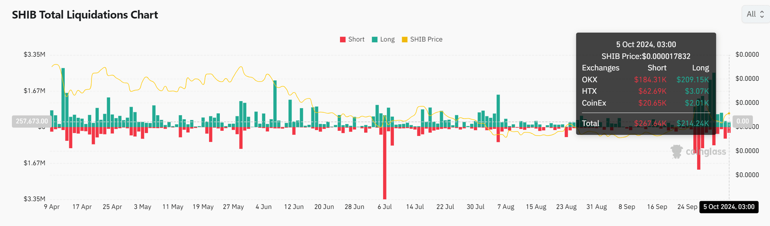Click the 5 Oct 2024, 03:00 date marker
The width and height of the screenshot is (770, 226).
coord(729,207)
